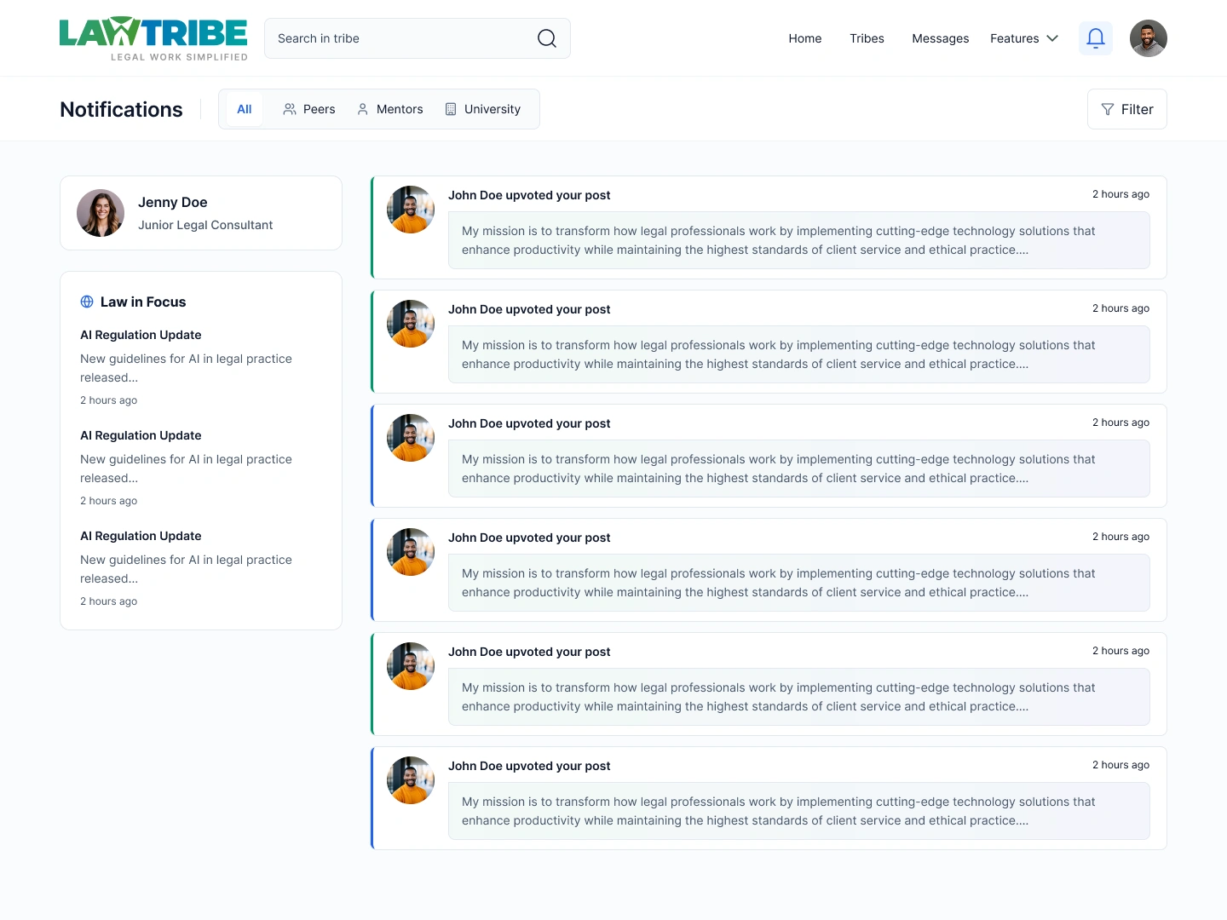Open third AI Regulation Update headline

[141, 536]
